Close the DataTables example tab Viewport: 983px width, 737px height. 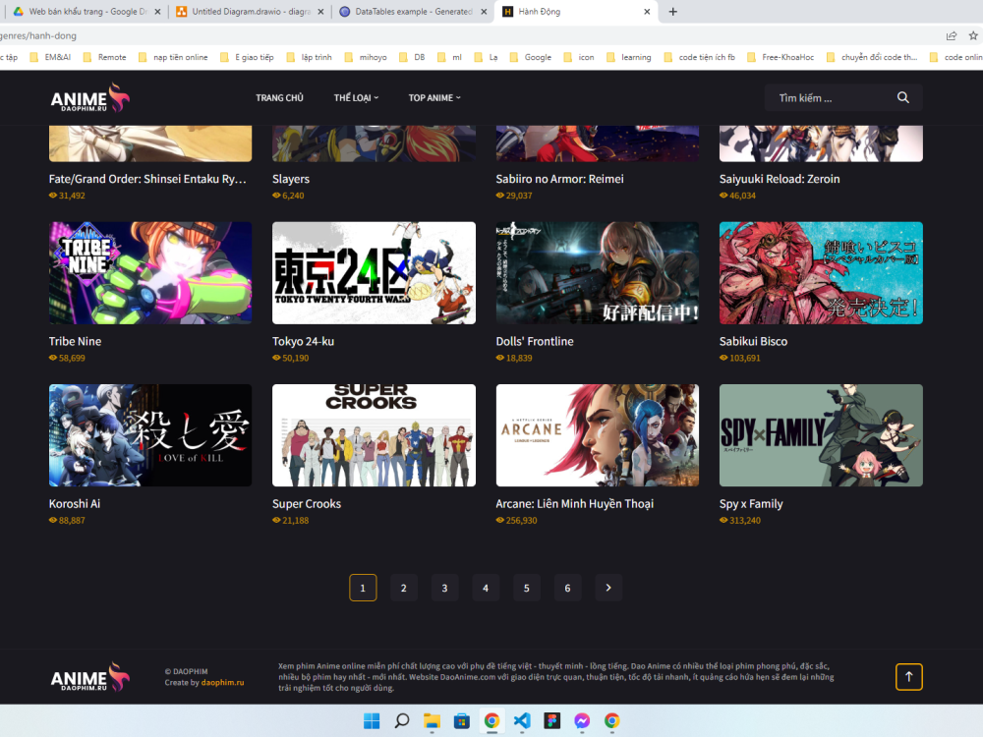[x=484, y=11]
